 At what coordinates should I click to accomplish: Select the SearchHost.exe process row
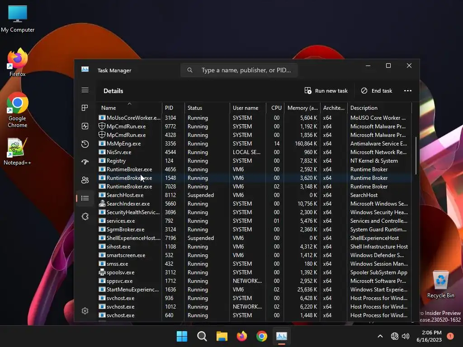(x=254, y=195)
